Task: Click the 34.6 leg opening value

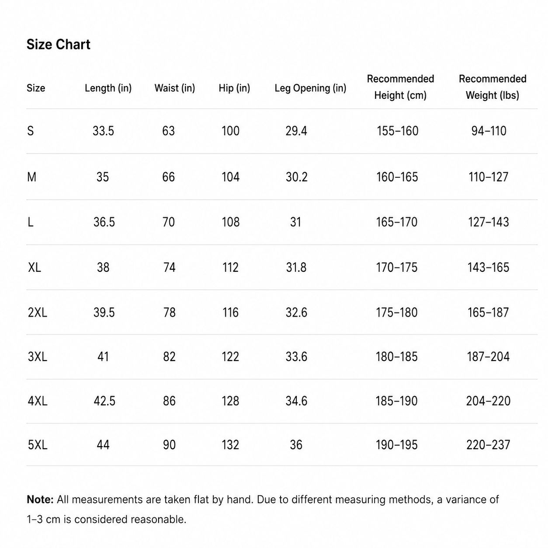Action: pyautogui.click(x=296, y=401)
